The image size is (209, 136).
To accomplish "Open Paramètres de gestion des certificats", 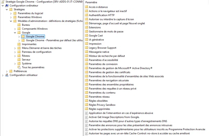I will coord(109,72).
